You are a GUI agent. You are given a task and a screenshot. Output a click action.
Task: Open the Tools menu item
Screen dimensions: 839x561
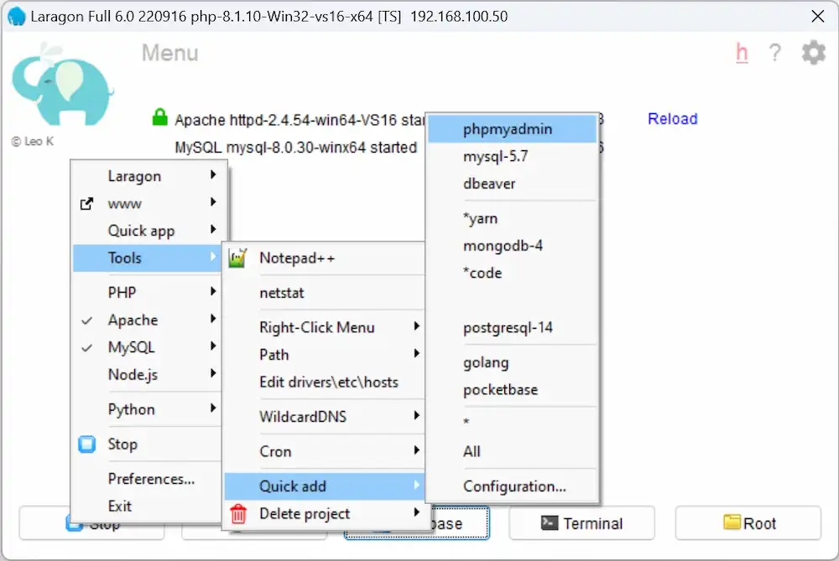click(148, 257)
